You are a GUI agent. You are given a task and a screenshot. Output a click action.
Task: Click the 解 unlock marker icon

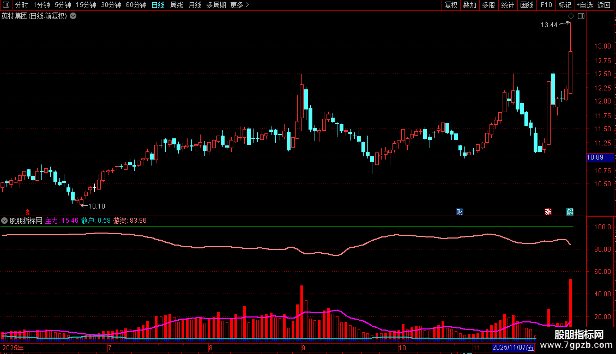pos(570,212)
